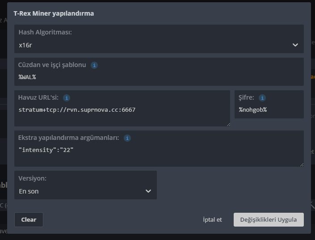Click the Ekstra yapılandırma argümanları label text
This screenshot has width=315, height=240.
(68, 138)
